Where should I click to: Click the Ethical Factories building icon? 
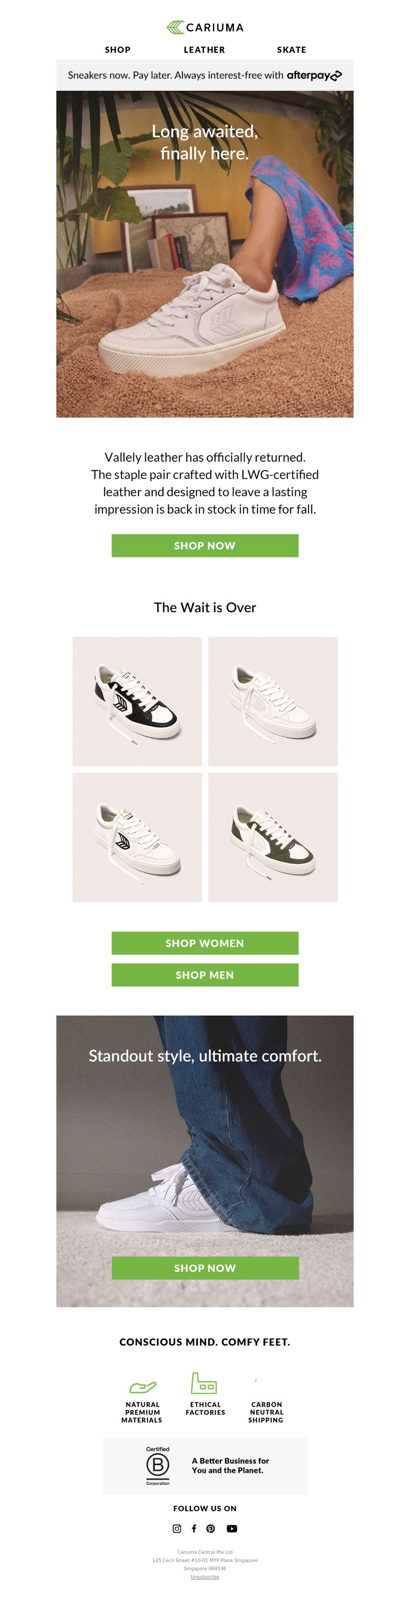(203, 1383)
